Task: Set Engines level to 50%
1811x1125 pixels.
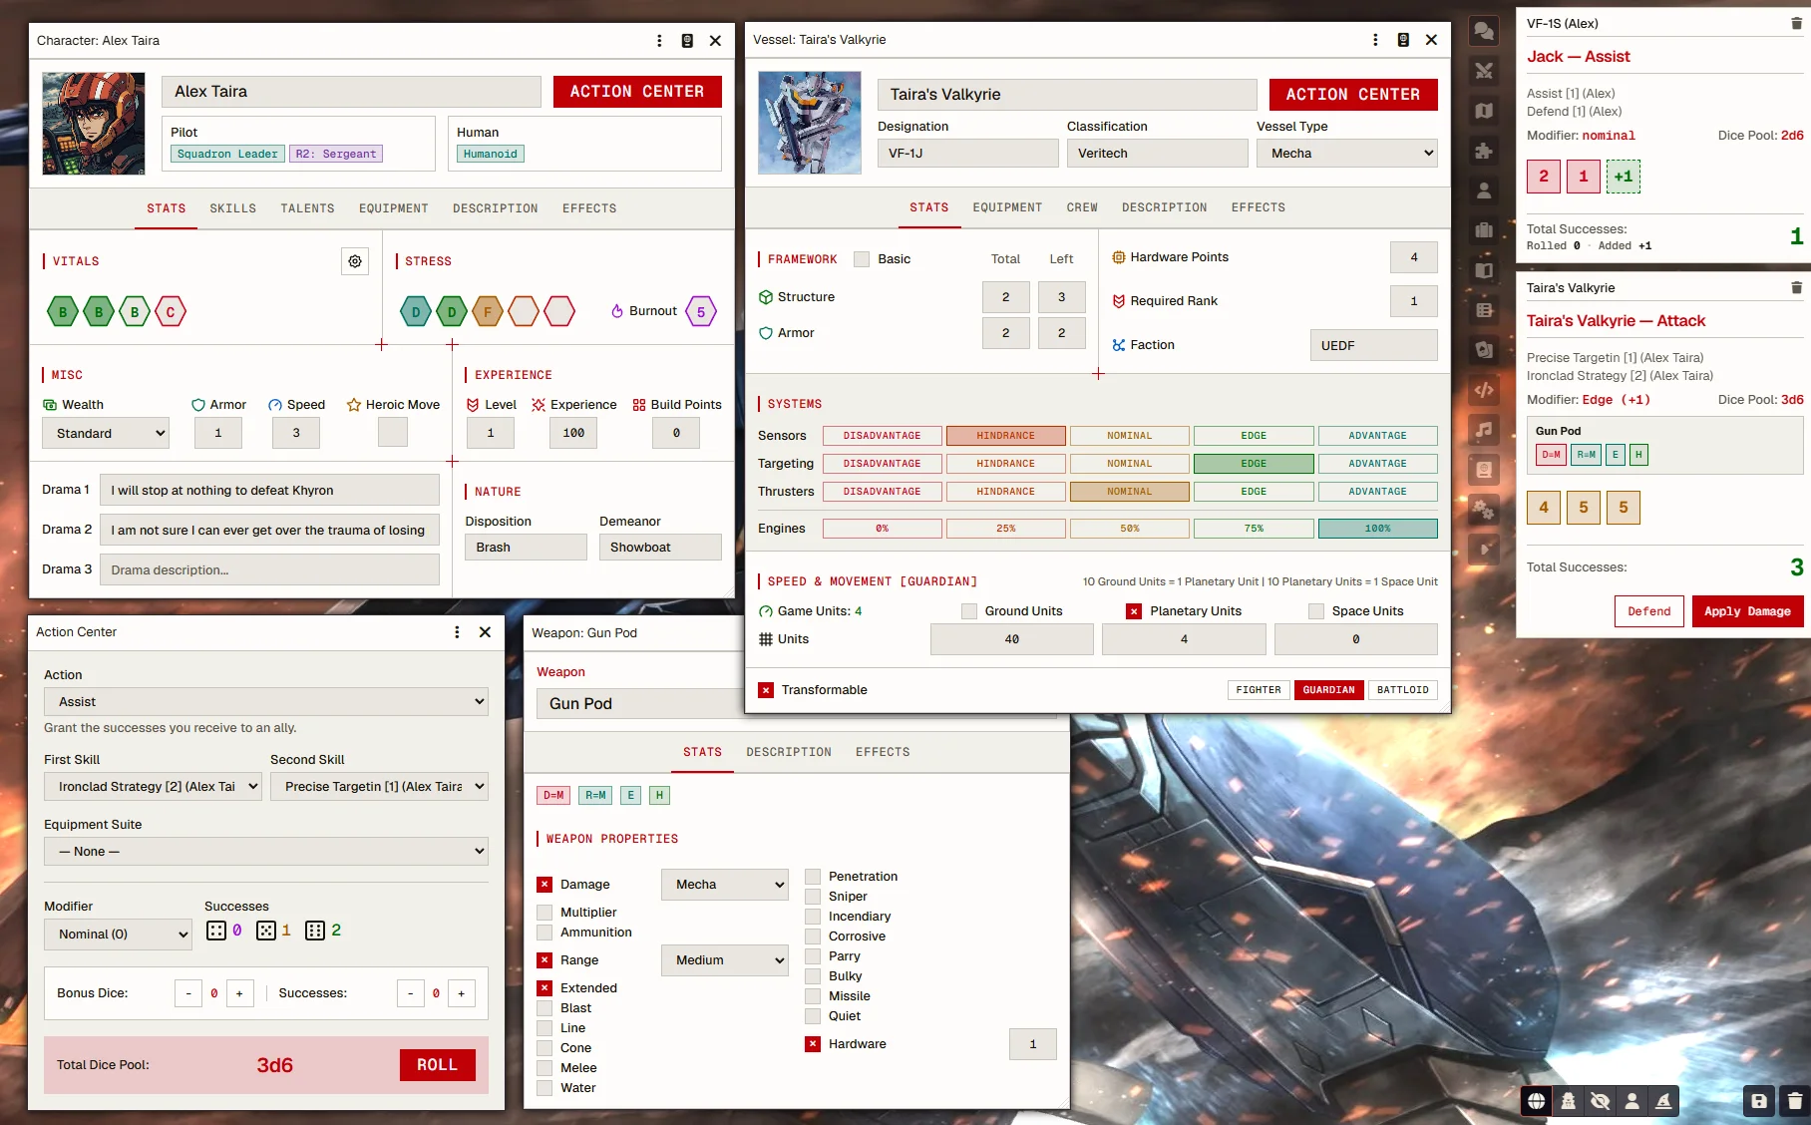Action: click(1130, 529)
